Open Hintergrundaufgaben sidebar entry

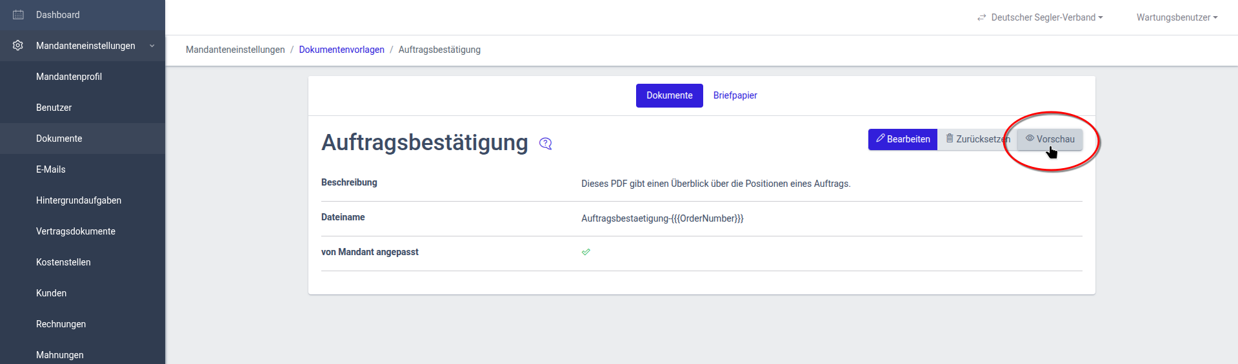(79, 200)
